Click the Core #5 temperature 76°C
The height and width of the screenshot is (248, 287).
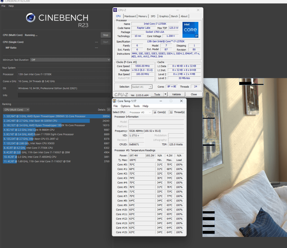coord(142,187)
